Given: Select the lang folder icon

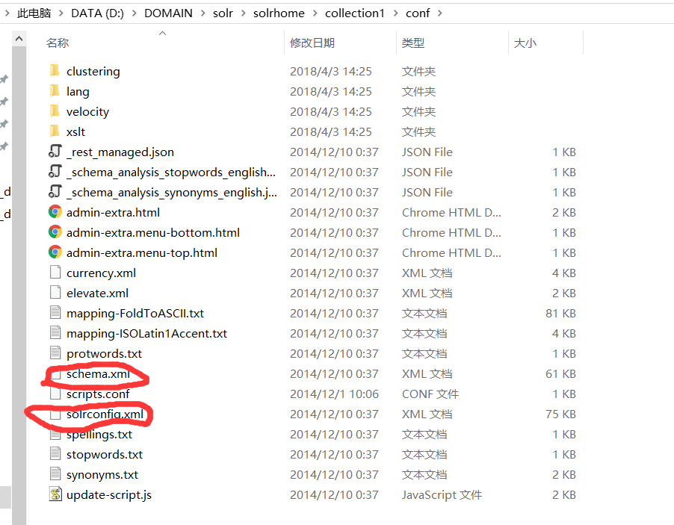Looking at the screenshot, I should pos(55,90).
